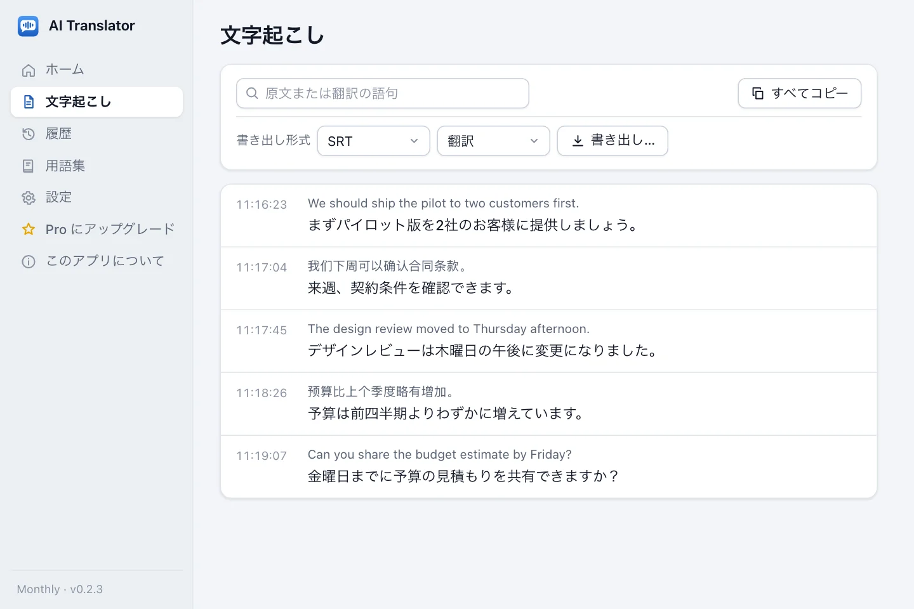Viewport: 914px width, 609px height.
Task: Click the source line 预算比上个季度略有增加。
Action: point(381,392)
